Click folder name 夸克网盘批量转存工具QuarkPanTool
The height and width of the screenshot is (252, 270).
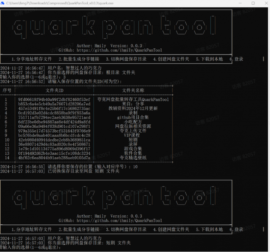(133, 99)
